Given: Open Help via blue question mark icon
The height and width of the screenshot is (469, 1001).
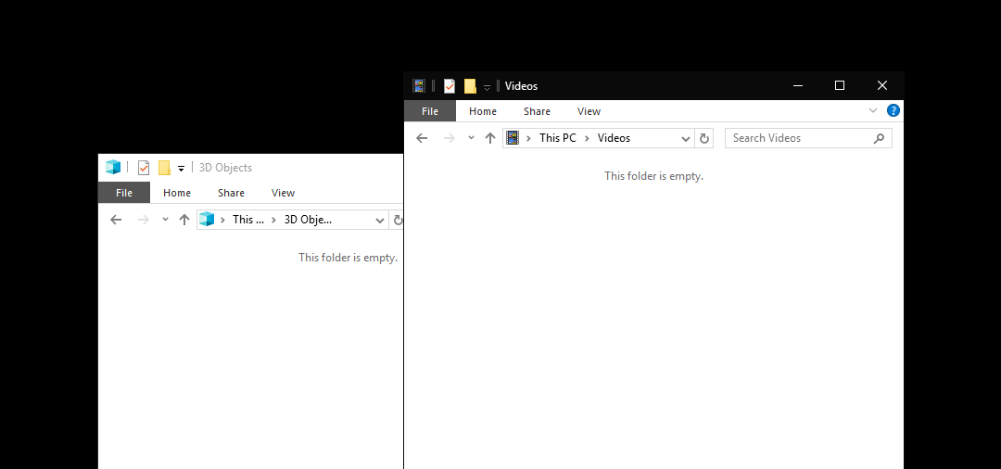Looking at the screenshot, I should click(x=893, y=110).
